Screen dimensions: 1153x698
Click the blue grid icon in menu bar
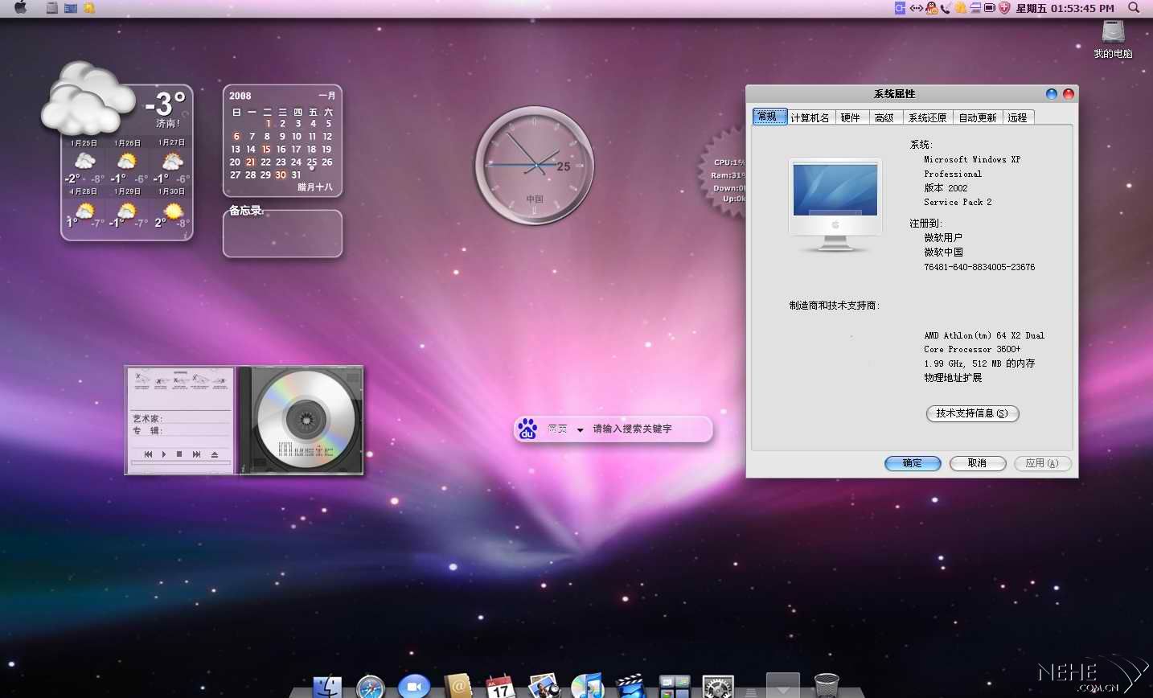(x=71, y=8)
